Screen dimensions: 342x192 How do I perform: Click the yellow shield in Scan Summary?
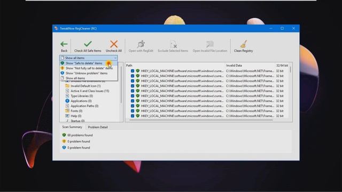[x=64, y=141]
